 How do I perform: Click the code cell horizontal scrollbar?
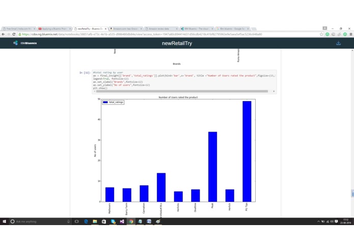click(182, 91)
